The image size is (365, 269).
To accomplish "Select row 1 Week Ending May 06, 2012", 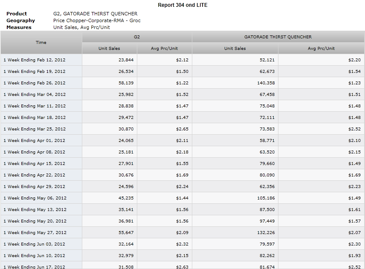I will pyautogui.click(x=182, y=198).
